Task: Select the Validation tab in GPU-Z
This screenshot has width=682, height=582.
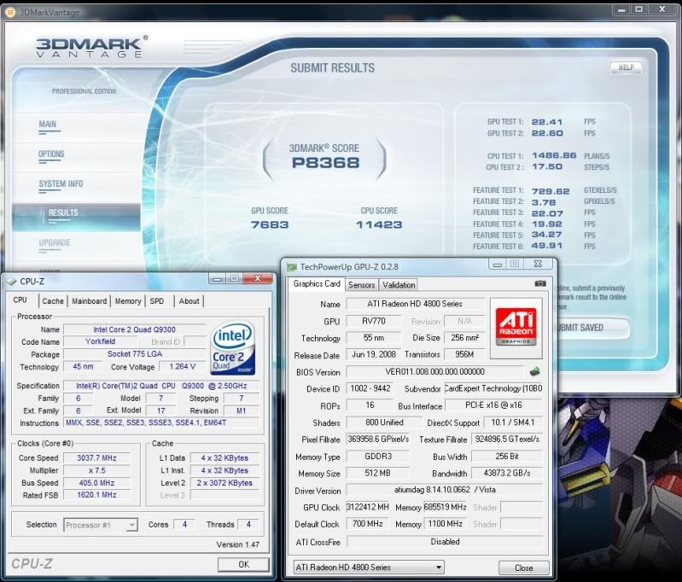Action: pos(399,285)
